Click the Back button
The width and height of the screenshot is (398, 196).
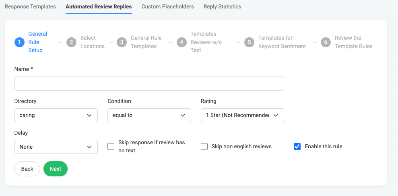coord(27,169)
